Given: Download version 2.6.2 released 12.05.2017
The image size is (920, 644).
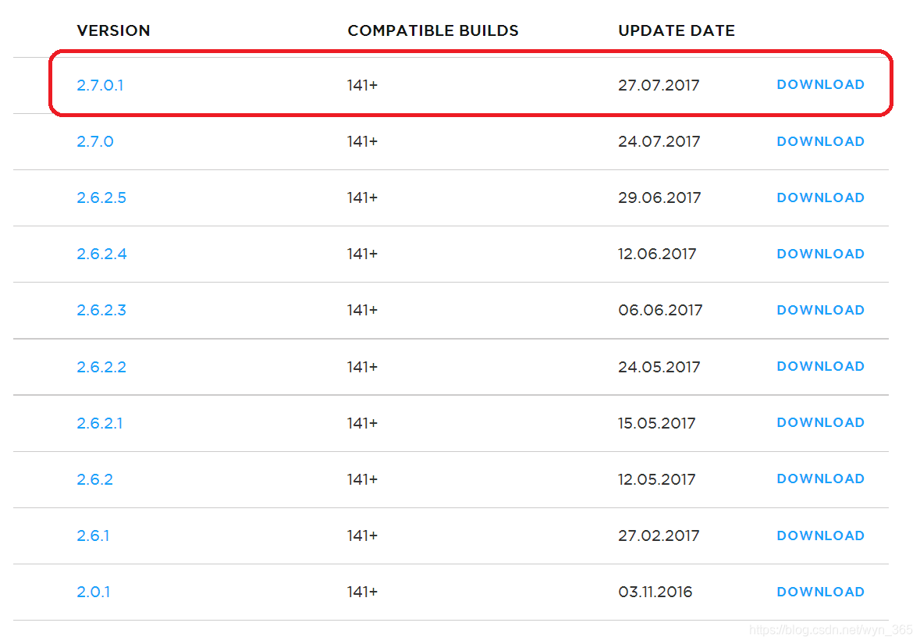Looking at the screenshot, I should (820, 479).
